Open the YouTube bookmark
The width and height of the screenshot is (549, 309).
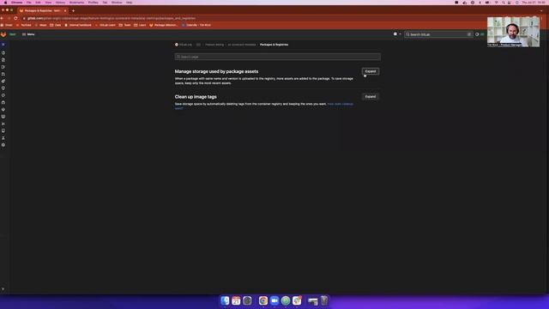click(x=24, y=25)
